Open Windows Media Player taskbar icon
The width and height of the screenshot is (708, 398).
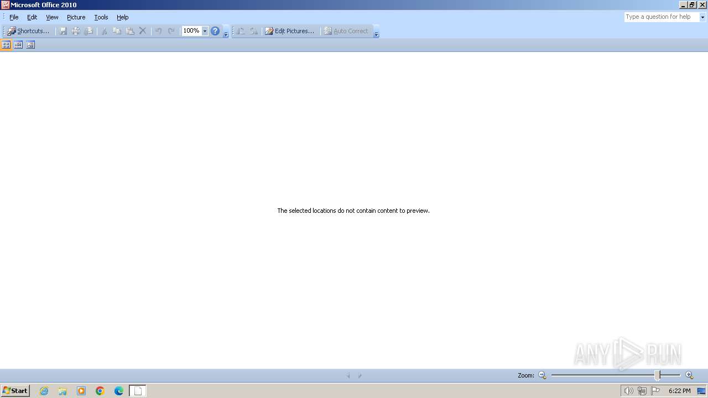click(81, 391)
